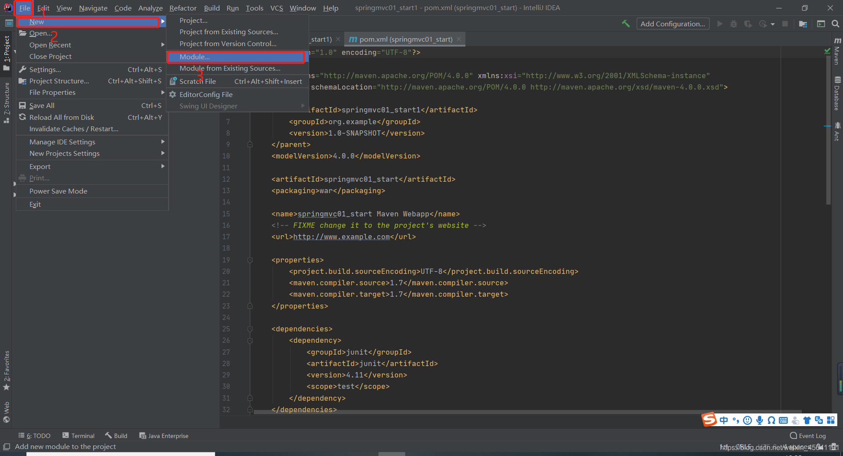Open the Maven tool window
843x456 pixels.
click(x=837, y=51)
